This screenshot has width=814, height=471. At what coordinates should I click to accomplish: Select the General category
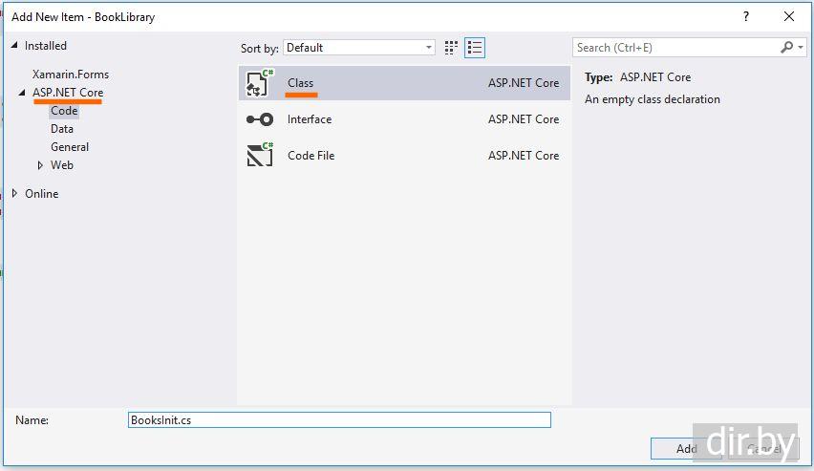[x=70, y=147]
